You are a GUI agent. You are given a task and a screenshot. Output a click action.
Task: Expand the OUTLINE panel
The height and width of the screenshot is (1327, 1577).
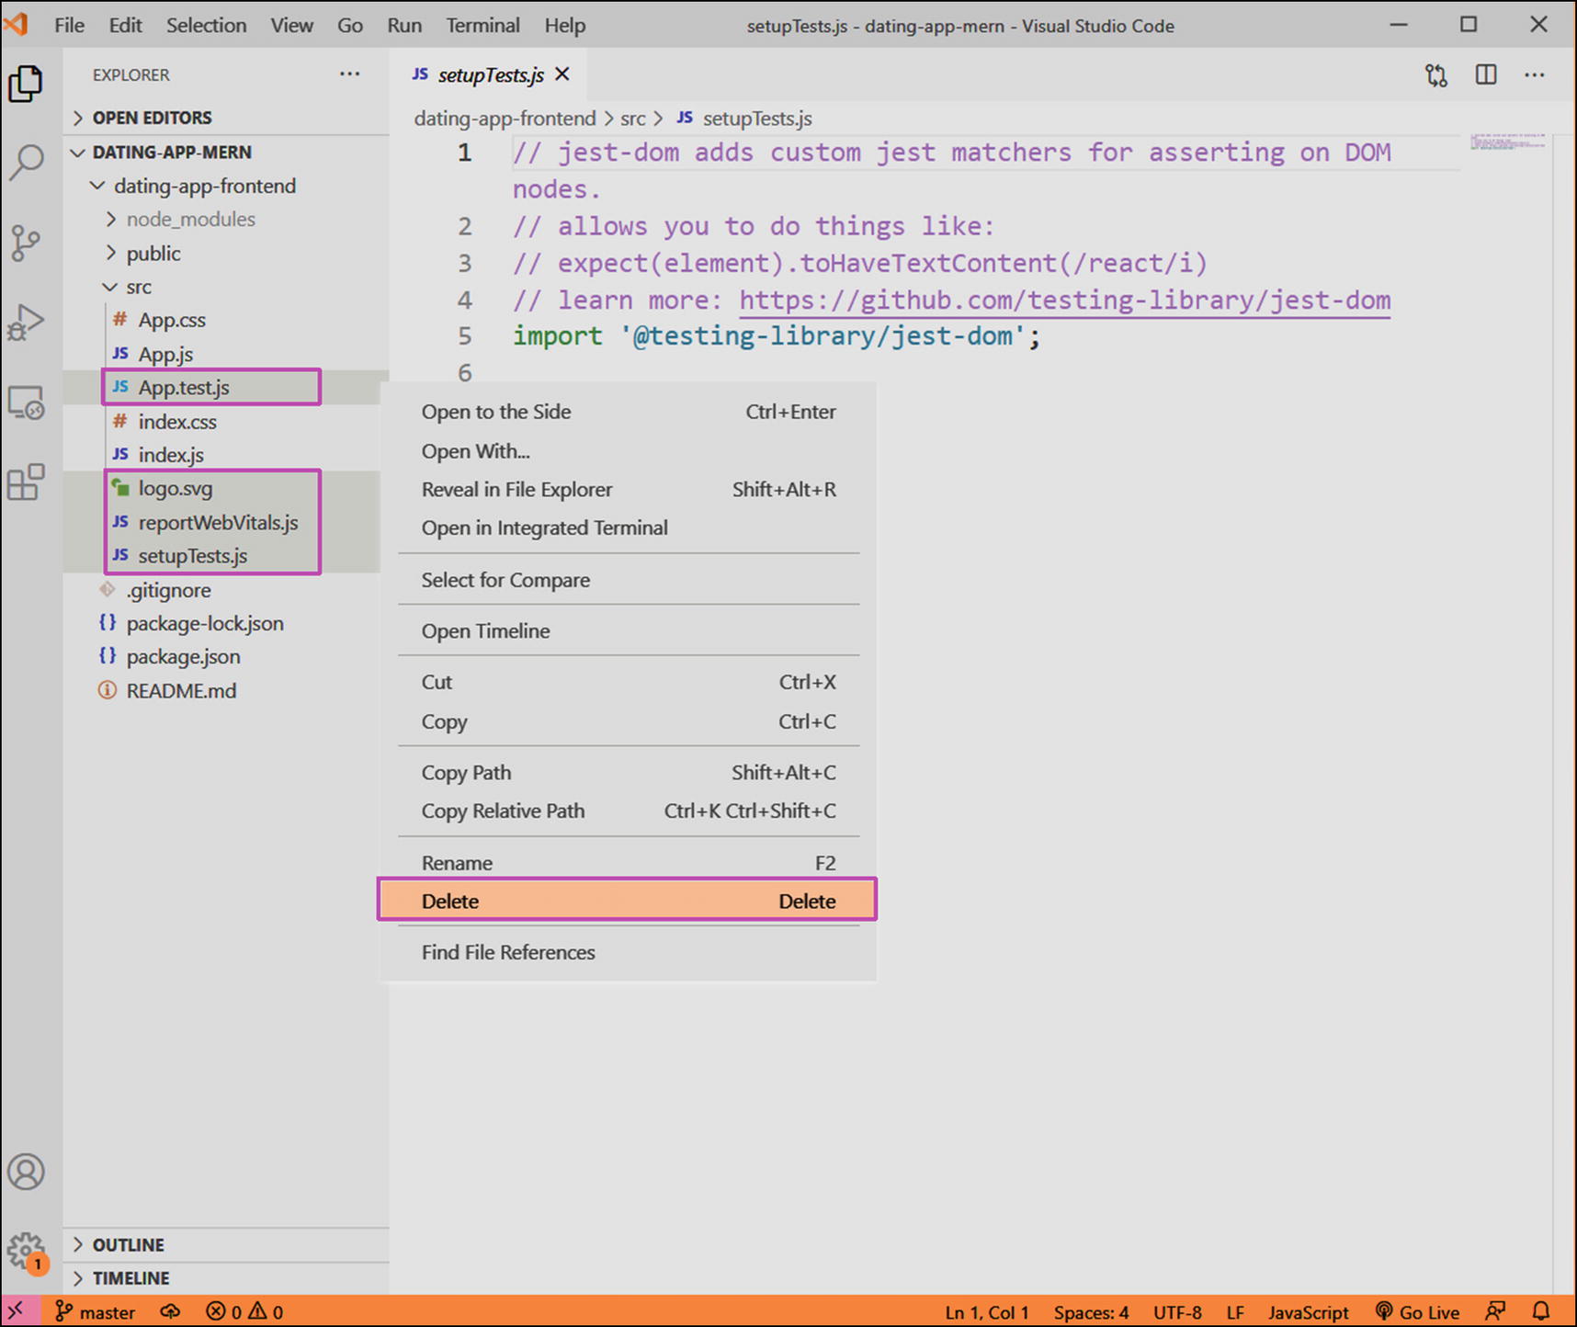pos(128,1245)
